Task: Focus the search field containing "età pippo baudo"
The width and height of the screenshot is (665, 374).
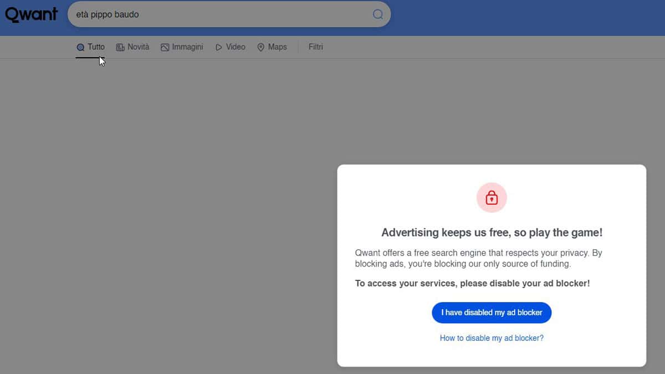Action: (x=222, y=14)
